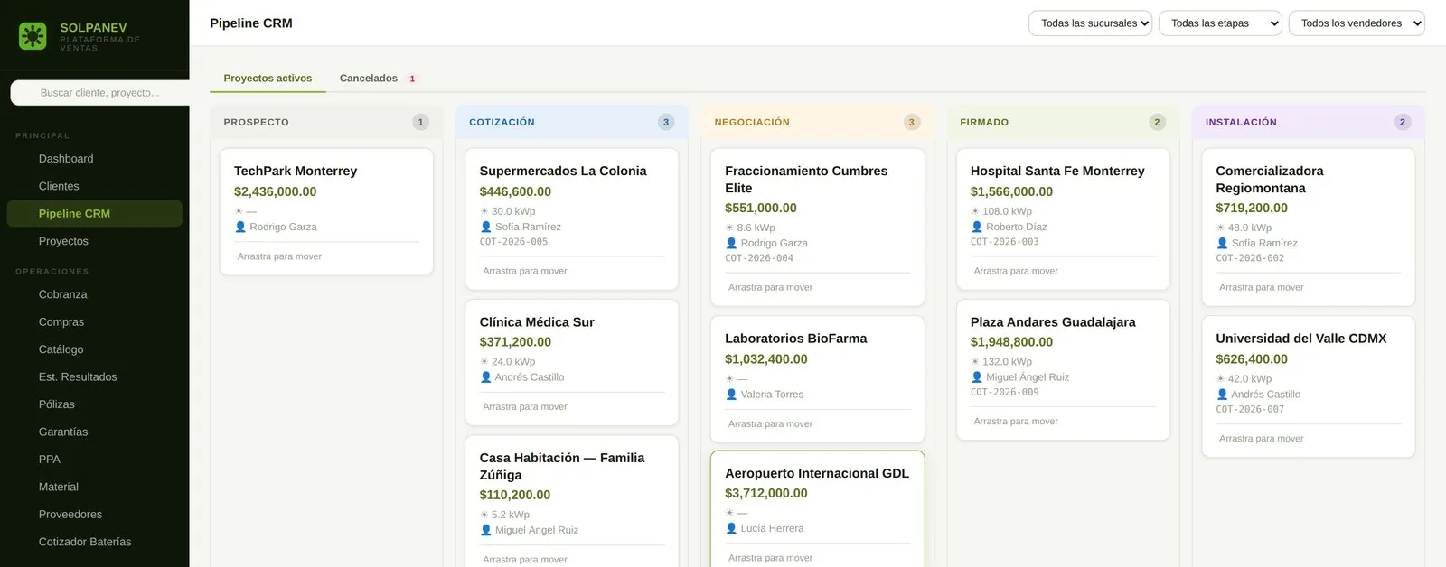
Task: Open the Todos los vendedores dropdown
Action: (1357, 23)
